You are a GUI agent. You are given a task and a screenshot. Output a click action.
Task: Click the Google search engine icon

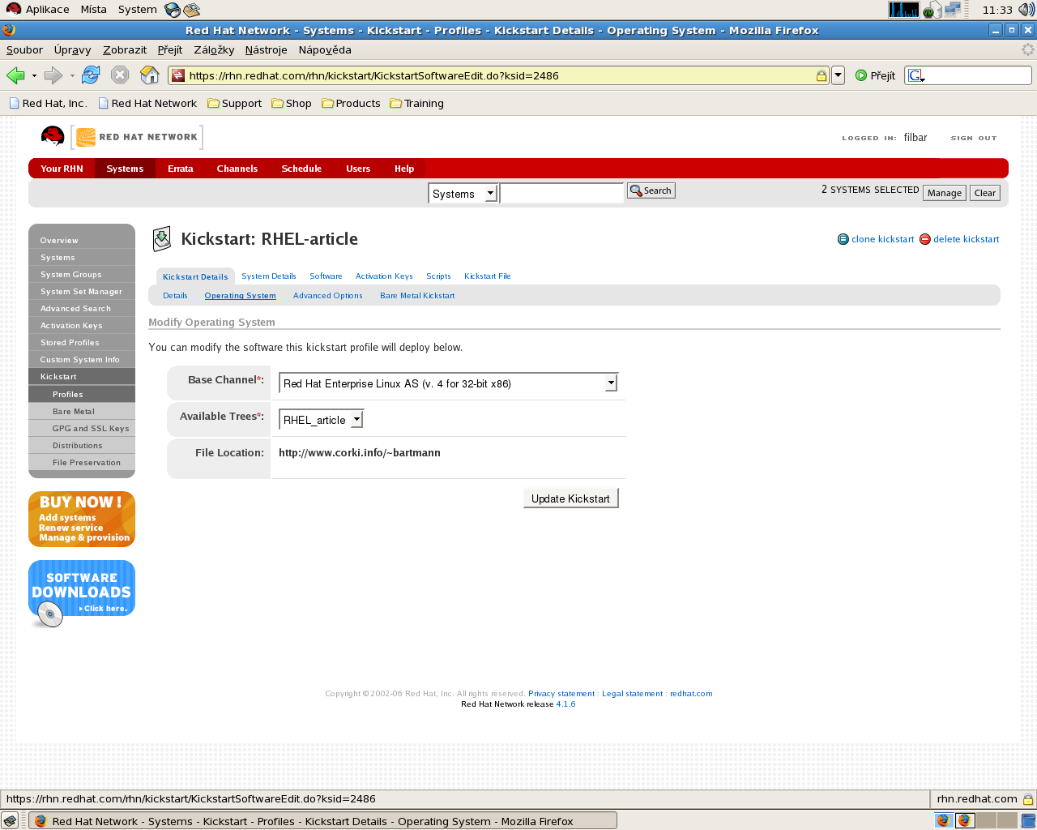(915, 75)
